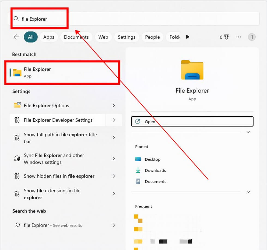Click the search magnifier icon in search box
267x250 pixels.
pyautogui.click(x=16, y=19)
